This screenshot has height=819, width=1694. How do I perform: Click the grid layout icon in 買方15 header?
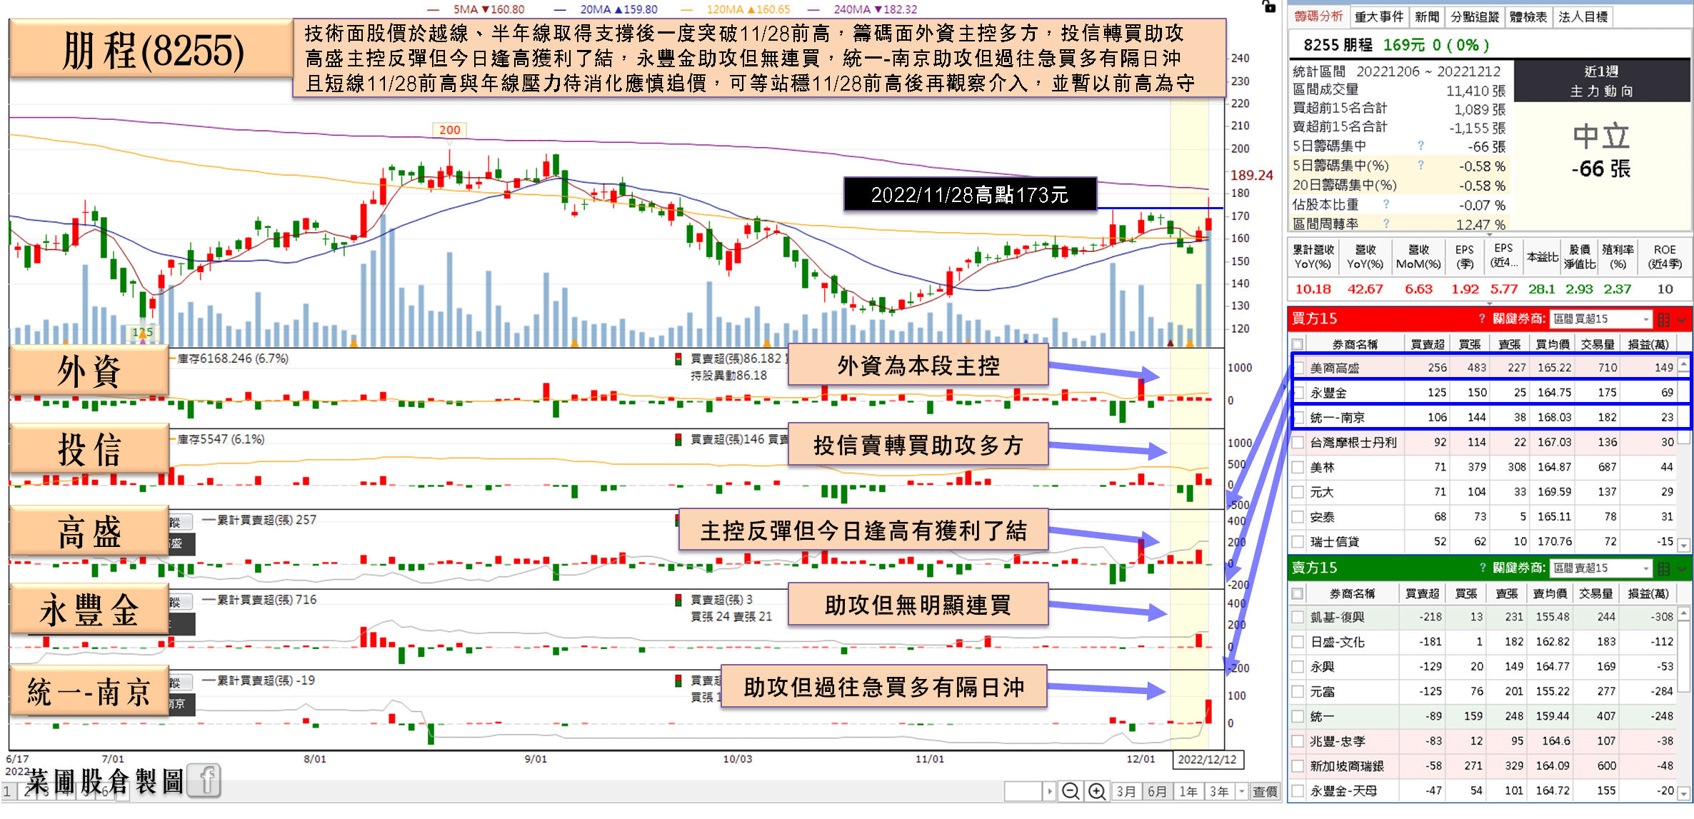pyautogui.click(x=1664, y=319)
